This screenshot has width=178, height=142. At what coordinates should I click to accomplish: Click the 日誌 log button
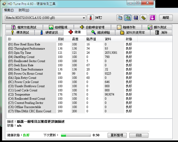[x=139, y=135]
